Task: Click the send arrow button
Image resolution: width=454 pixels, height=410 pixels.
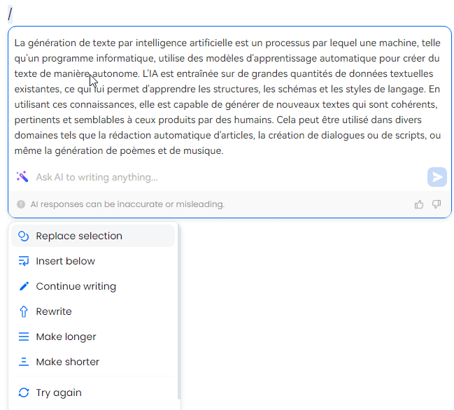Action: point(437,177)
